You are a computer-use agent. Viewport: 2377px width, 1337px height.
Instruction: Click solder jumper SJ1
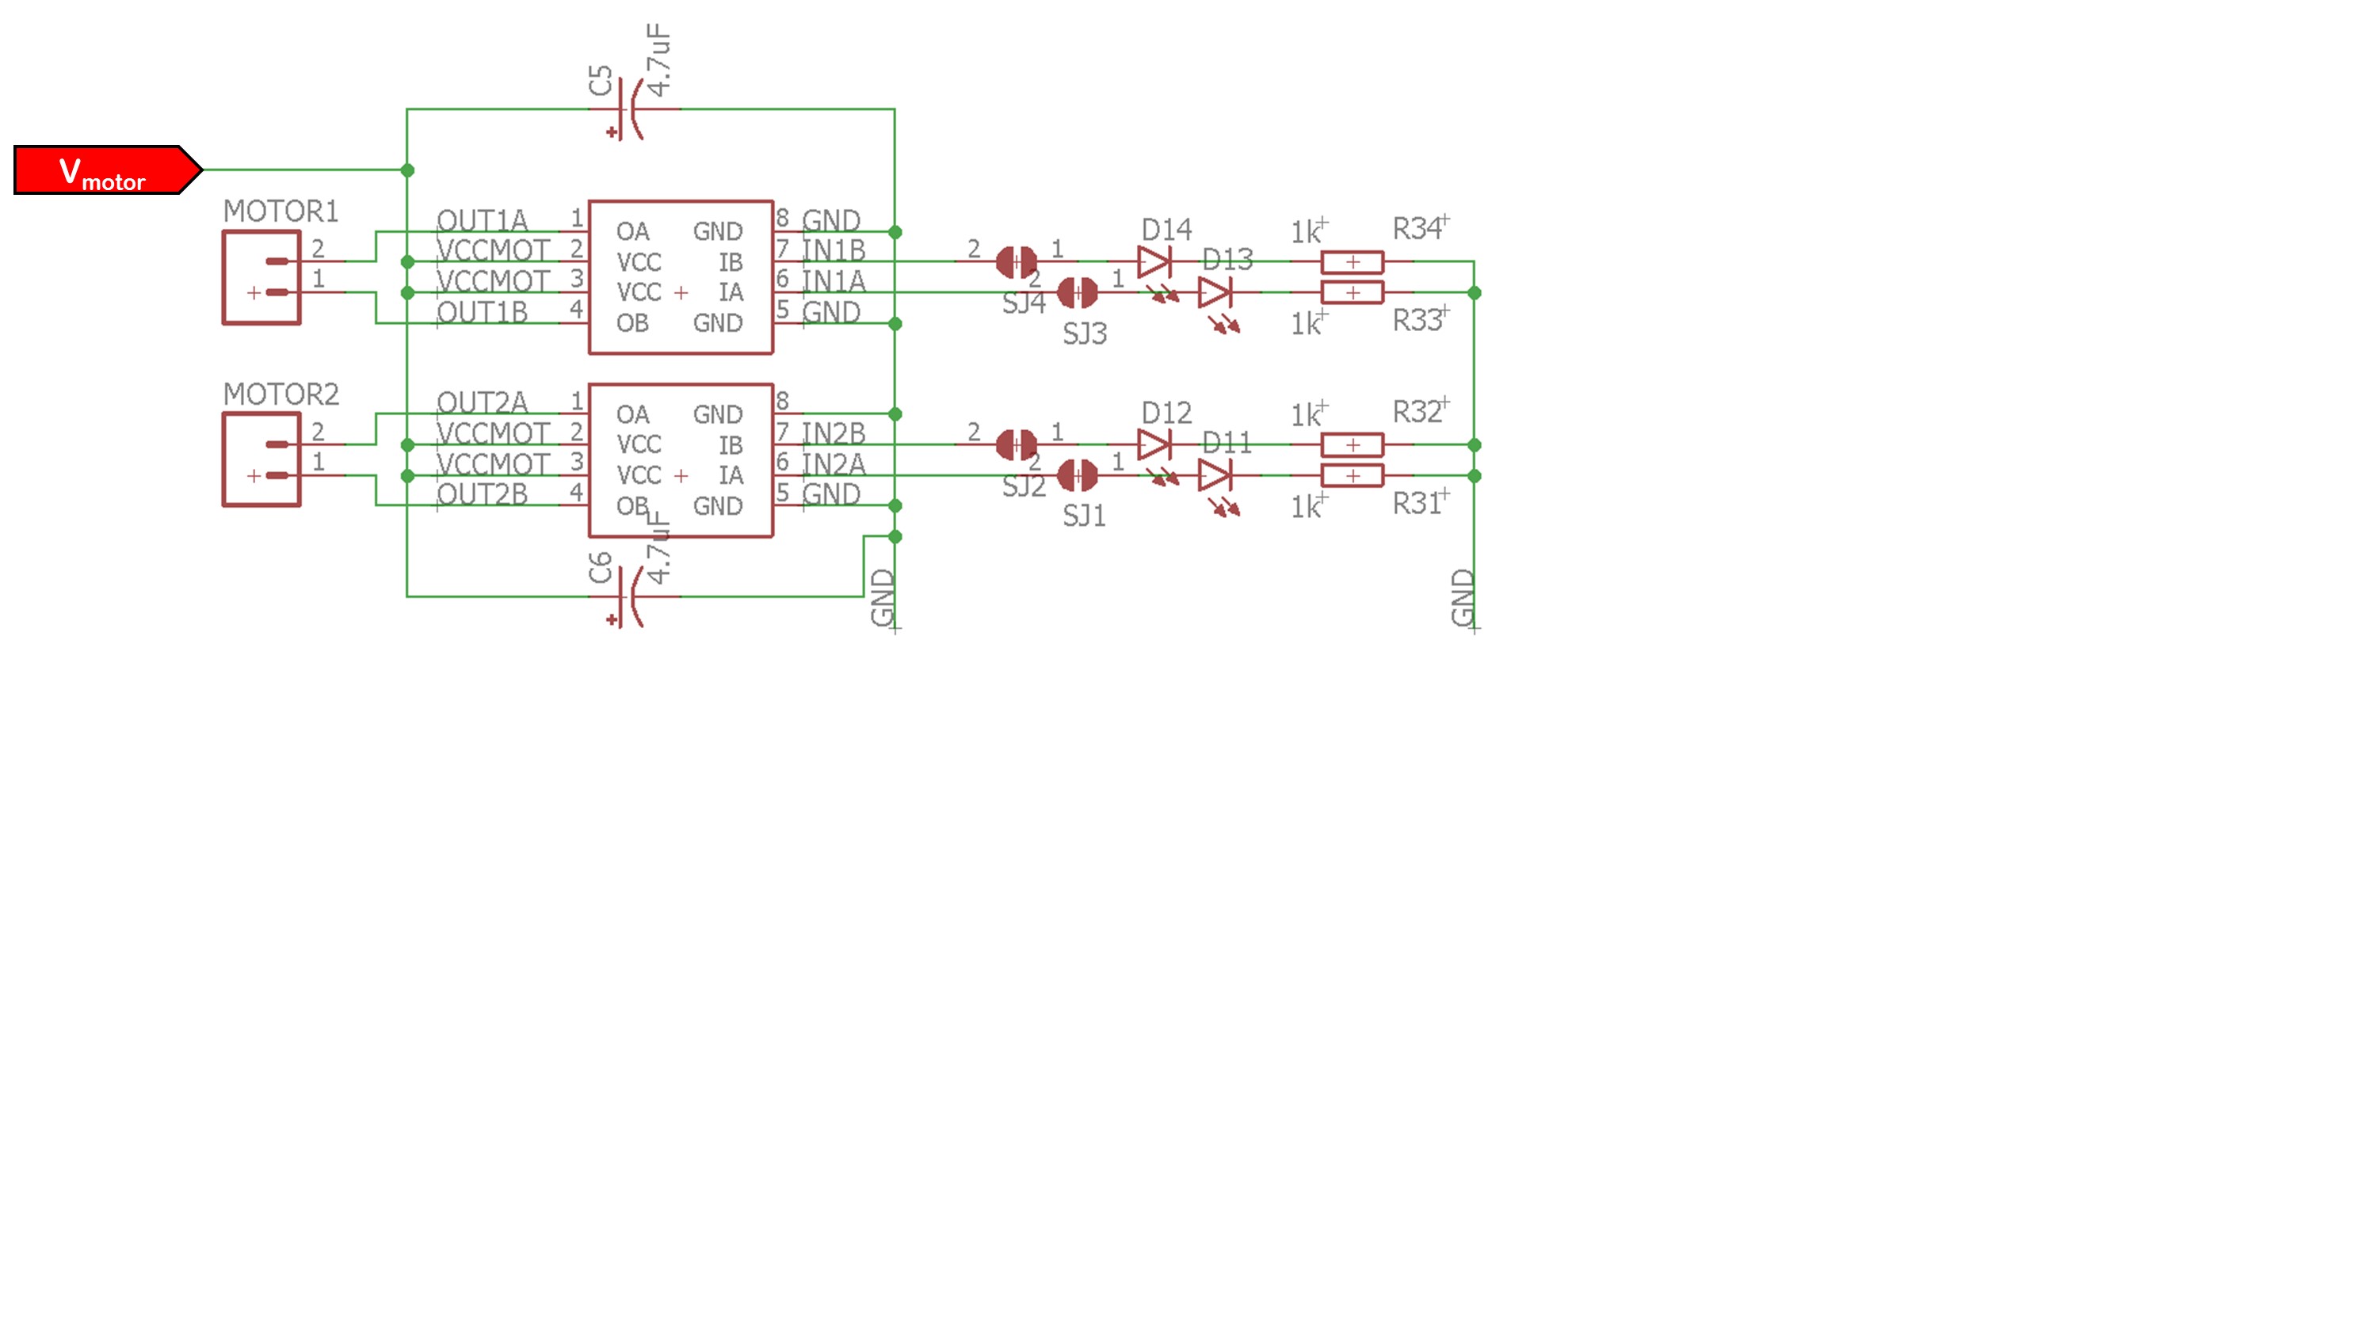1077,476
